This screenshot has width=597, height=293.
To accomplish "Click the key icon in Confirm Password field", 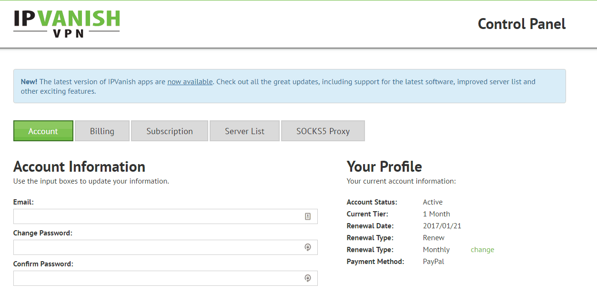I will [308, 278].
